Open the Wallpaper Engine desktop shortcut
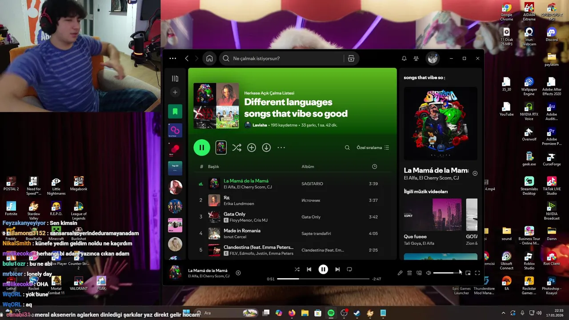The width and height of the screenshot is (569, 320). (529, 87)
